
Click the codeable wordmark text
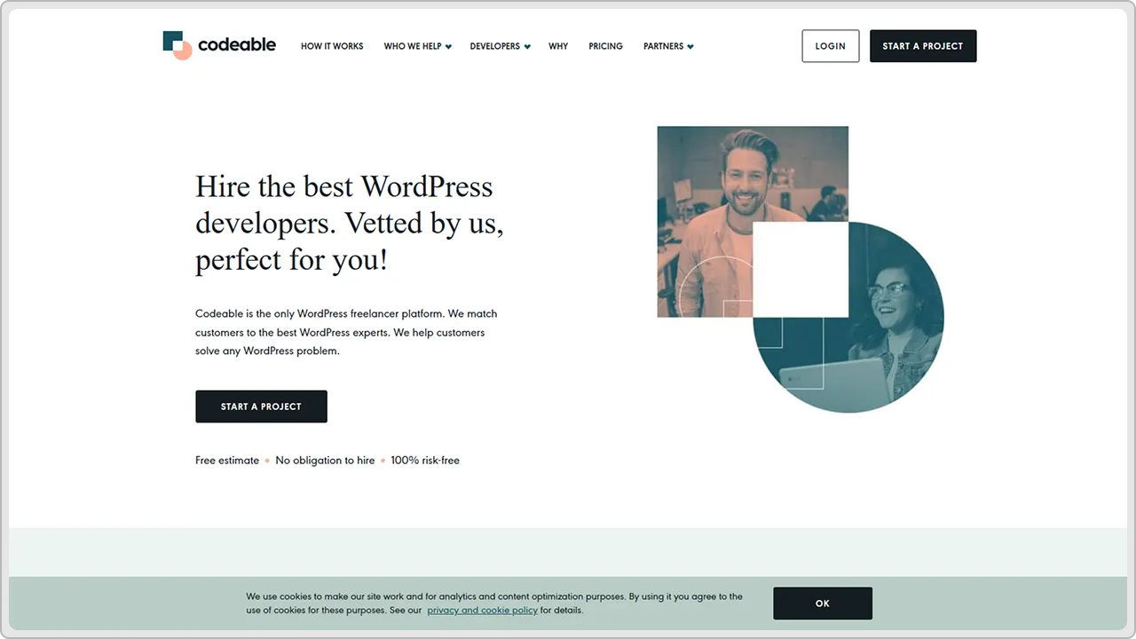click(237, 44)
